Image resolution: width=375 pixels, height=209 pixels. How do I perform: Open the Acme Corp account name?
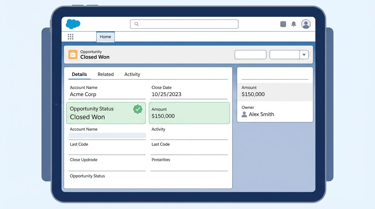pyautogui.click(x=83, y=94)
